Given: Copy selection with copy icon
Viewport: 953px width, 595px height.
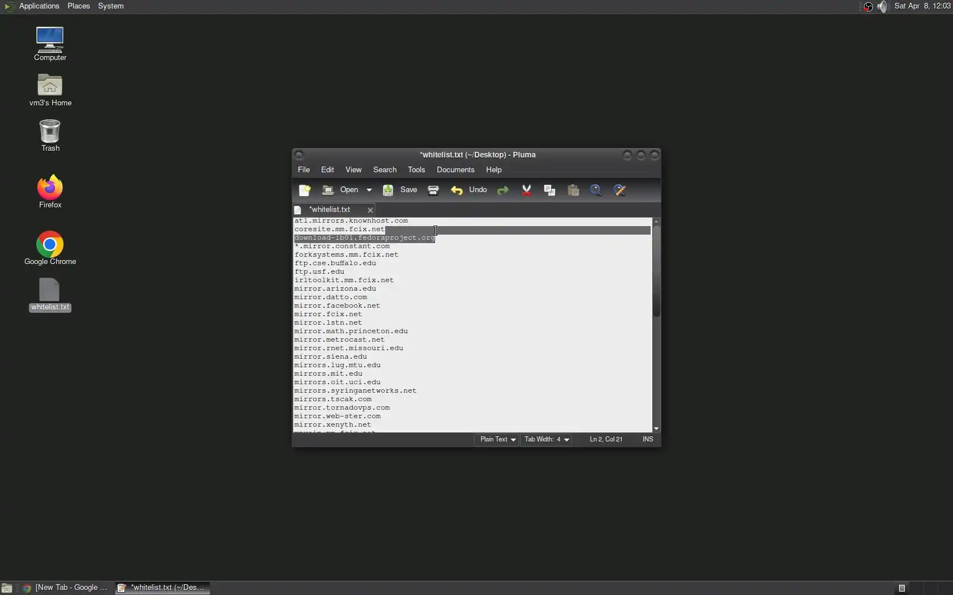Looking at the screenshot, I should tap(550, 190).
